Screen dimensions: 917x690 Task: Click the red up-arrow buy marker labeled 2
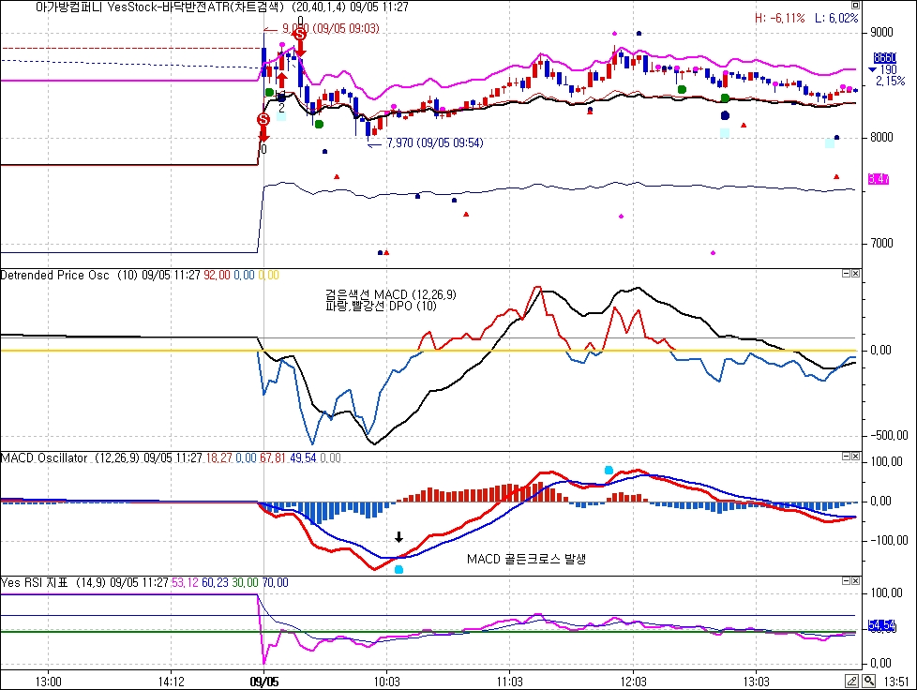click(x=281, y=80)
